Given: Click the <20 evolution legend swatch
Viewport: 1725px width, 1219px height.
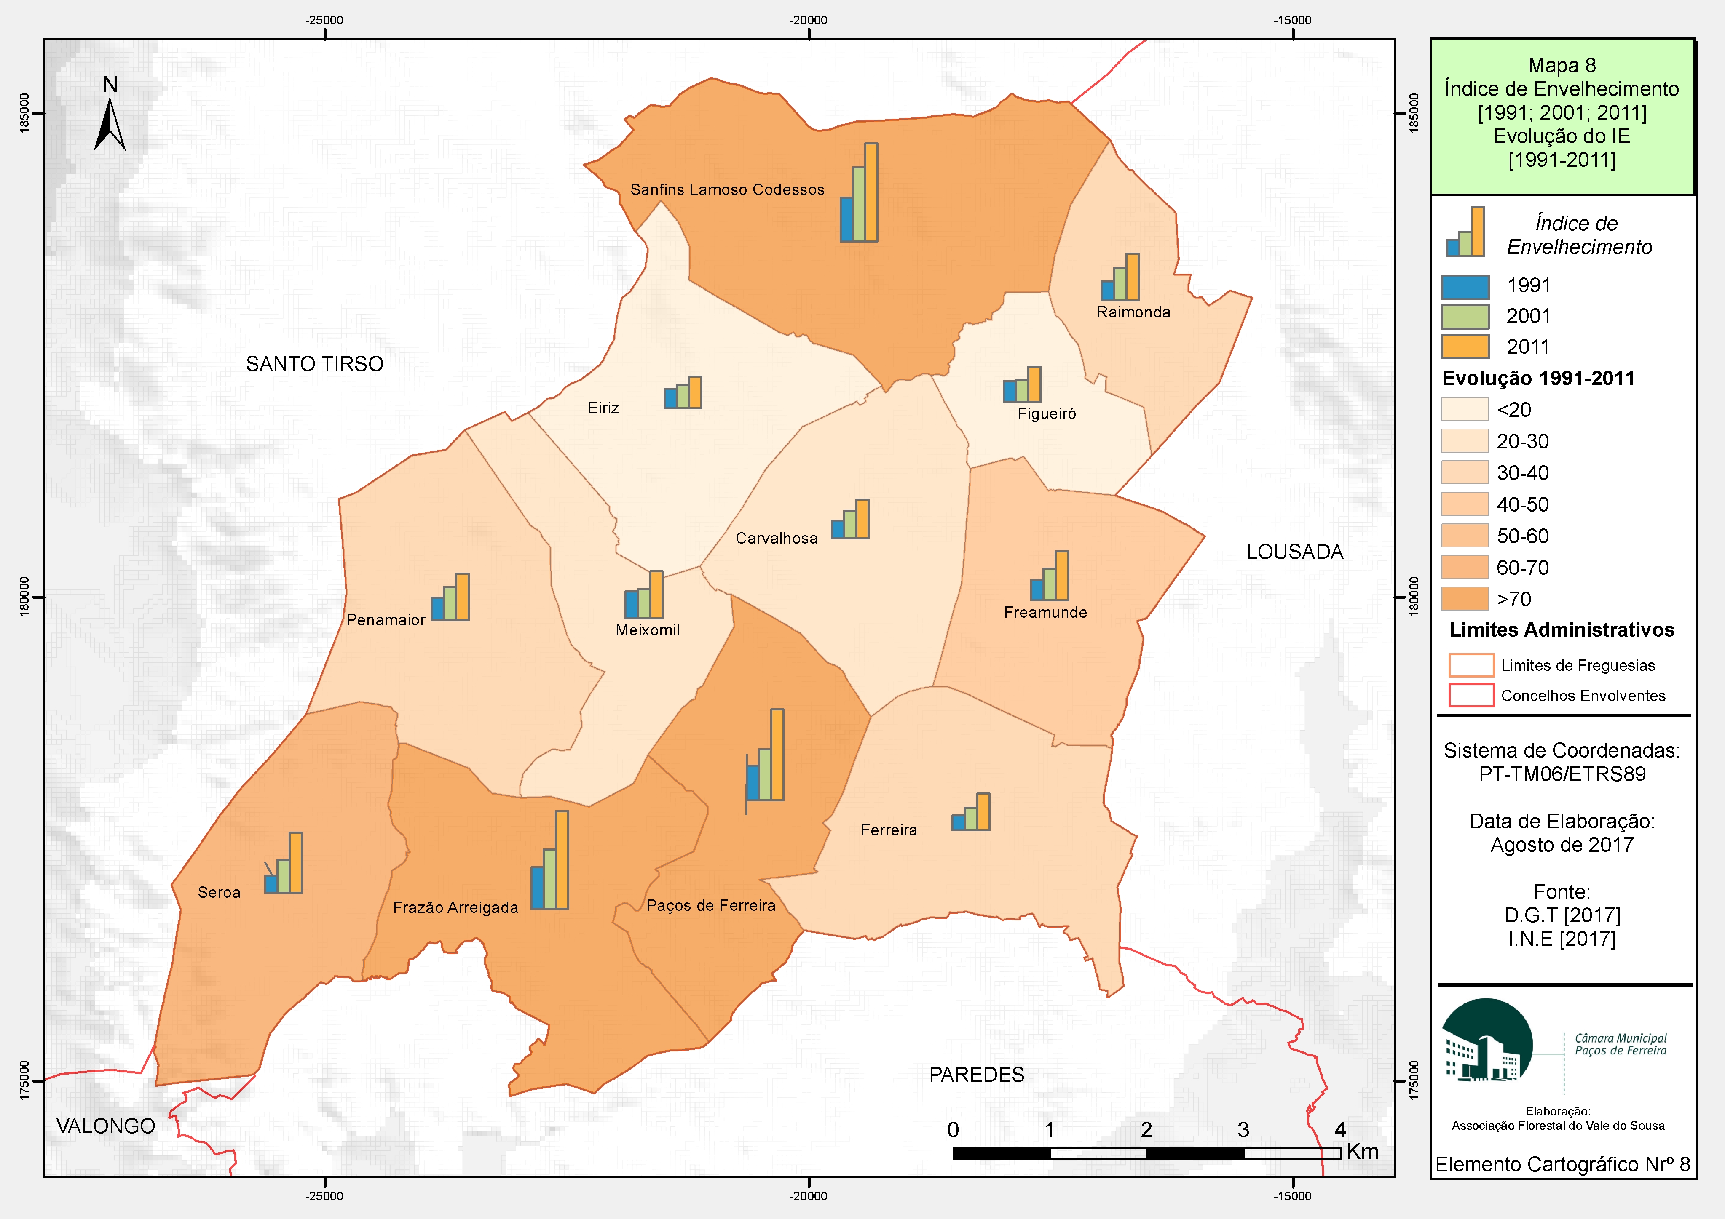Looking at the screenshot, I should [1465, 409].
